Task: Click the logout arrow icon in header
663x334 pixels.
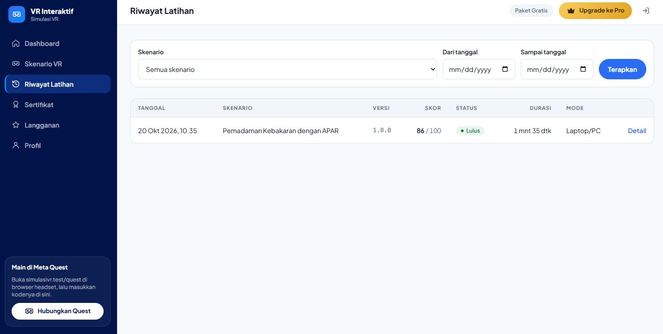Action: 645,11
